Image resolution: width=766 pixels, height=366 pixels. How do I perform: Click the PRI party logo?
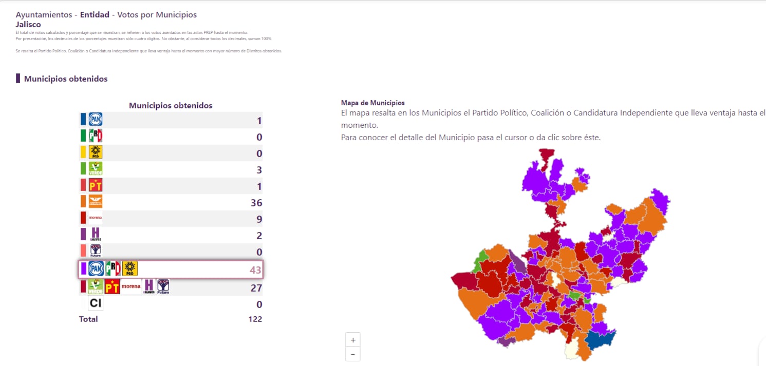(x=97, y=136)
